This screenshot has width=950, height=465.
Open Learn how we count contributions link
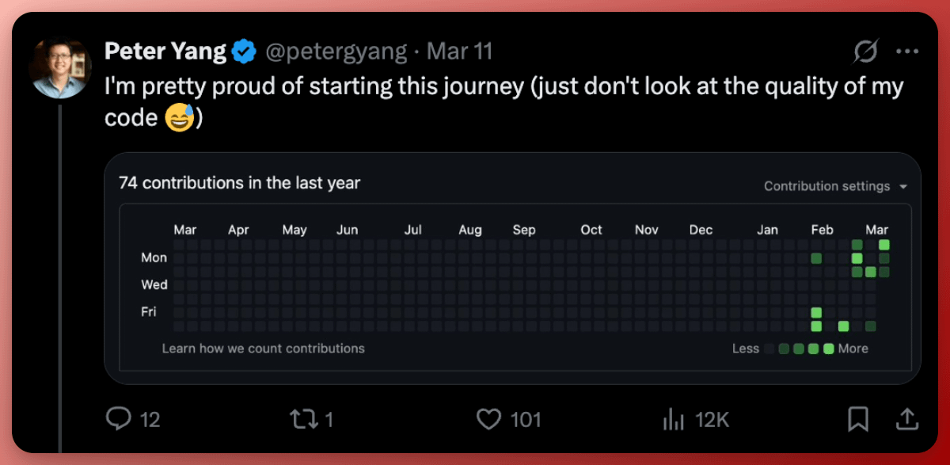263,348
